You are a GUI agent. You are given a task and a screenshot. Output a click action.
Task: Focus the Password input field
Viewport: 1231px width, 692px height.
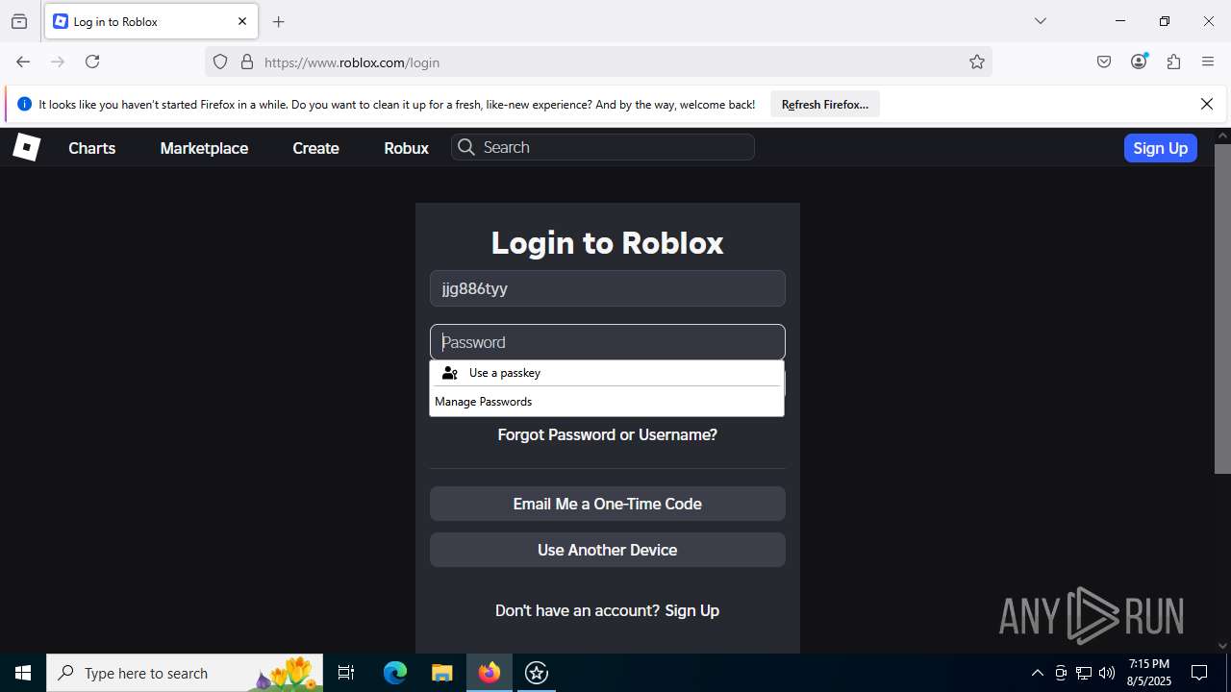[x=608, y=342]
